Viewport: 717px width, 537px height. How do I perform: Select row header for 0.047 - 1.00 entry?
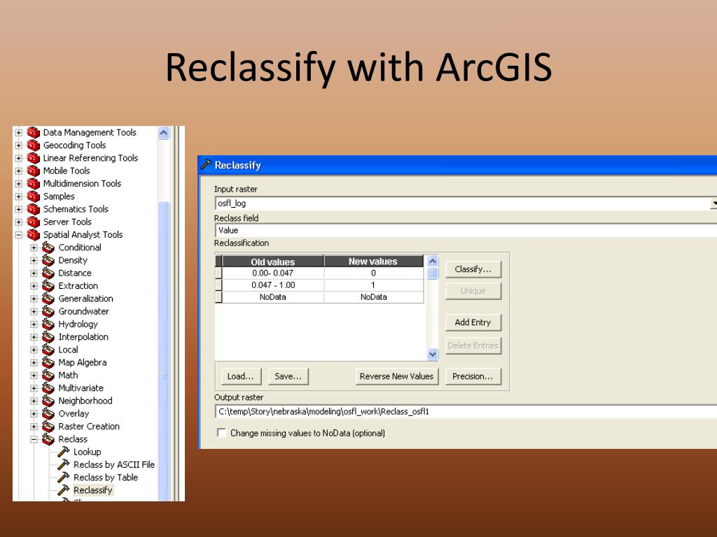tap(218, 285)
